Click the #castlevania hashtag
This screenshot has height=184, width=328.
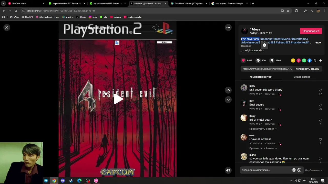pyautogui.click(x=282, y=39)
